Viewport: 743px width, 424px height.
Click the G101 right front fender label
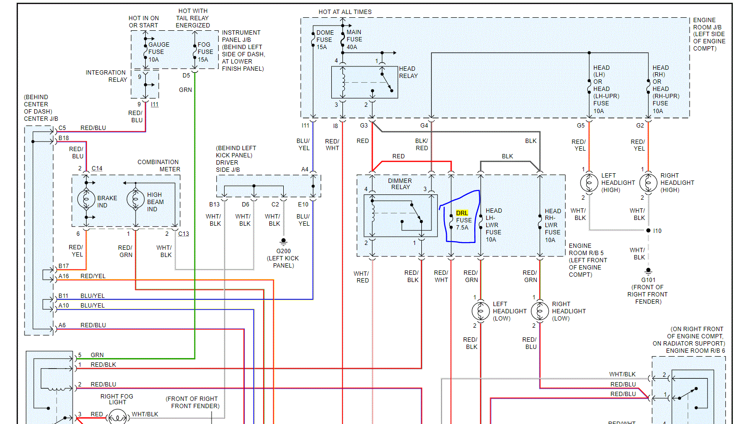pos(648,291)
